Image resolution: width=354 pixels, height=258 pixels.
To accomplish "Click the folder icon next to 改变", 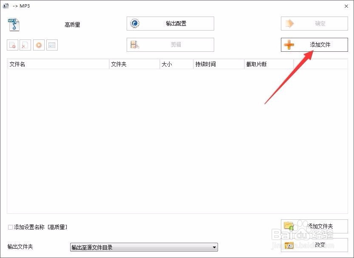I will (x=289, y=245).
